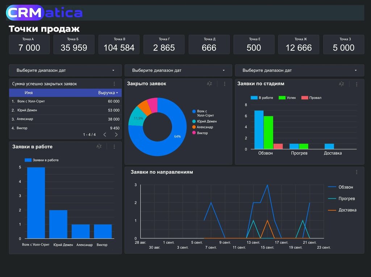Toggle Обзвон line legend entry

(x=341, y=187)
